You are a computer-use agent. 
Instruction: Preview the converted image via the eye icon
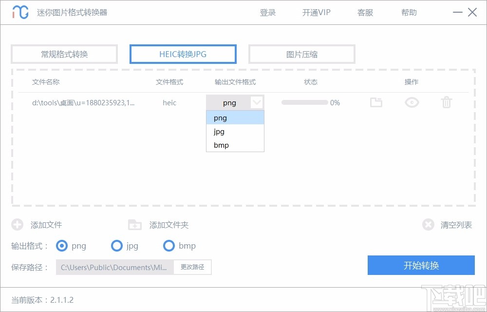point(412,102)
